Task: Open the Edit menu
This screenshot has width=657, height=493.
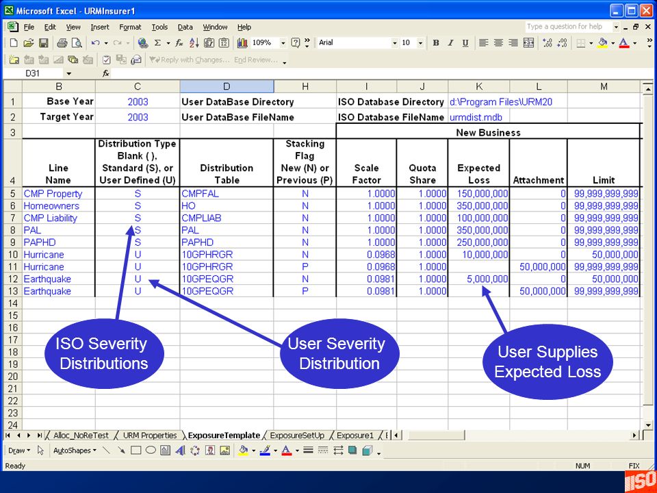Action: (x=50, y=27)
